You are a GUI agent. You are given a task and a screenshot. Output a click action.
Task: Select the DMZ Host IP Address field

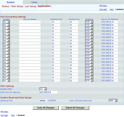coord(53,92)
